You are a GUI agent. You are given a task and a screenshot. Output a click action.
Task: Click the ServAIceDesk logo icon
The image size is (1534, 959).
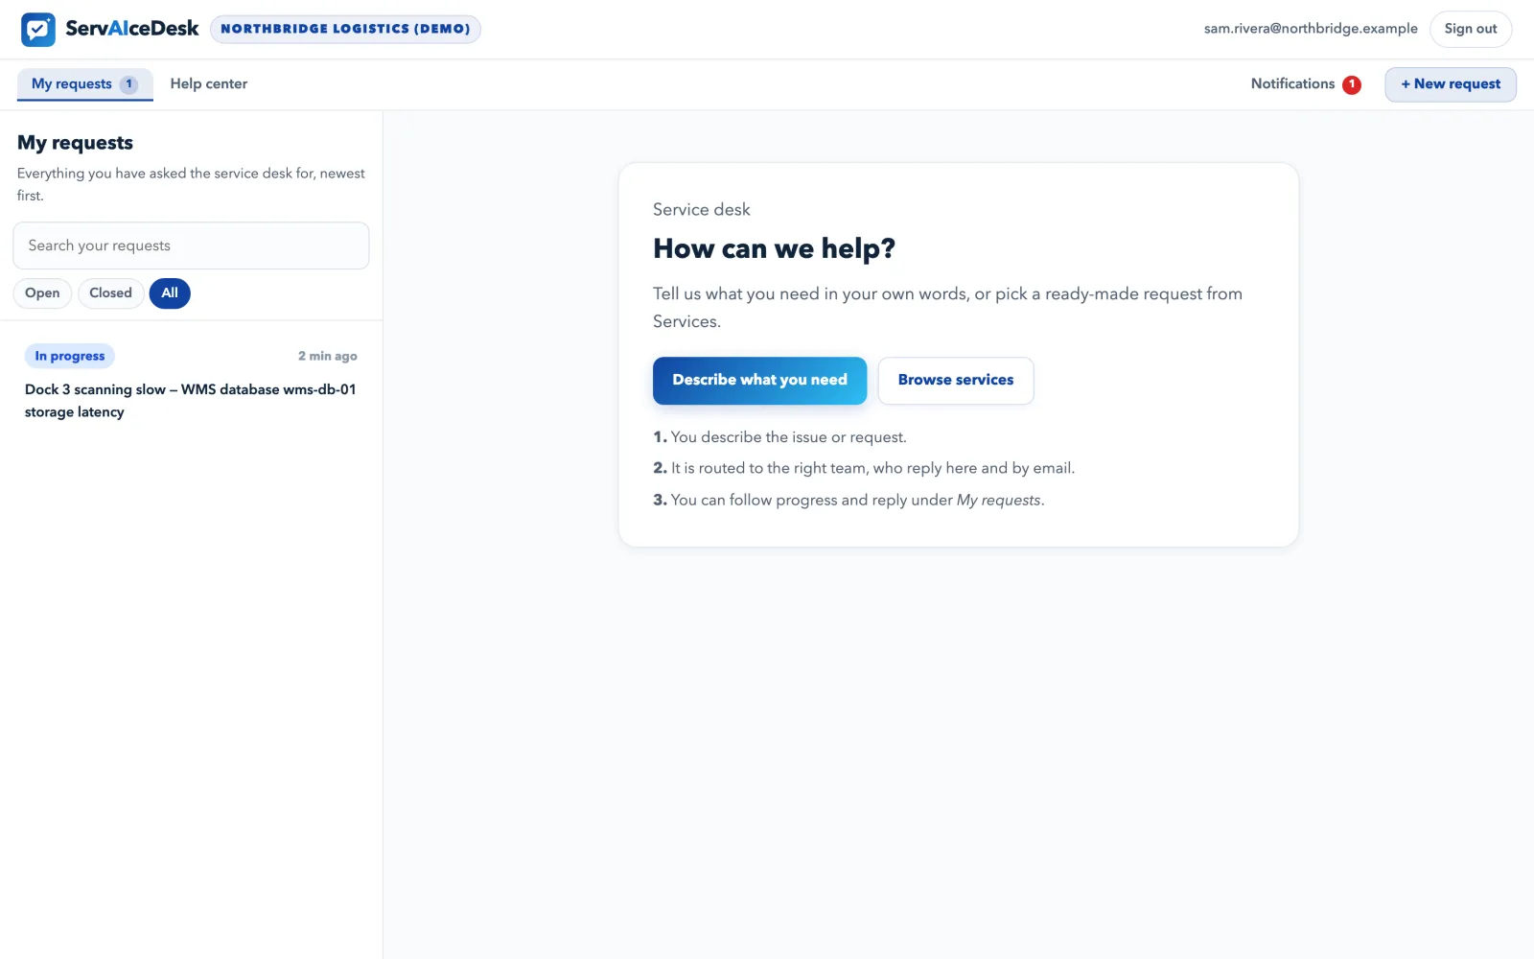[x=38, y=30]
